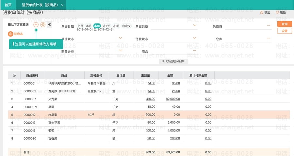The width and height of the screenshot is (294, 156).
Task: Open the 商品分类 dropdown
Action: pos(120,50)
